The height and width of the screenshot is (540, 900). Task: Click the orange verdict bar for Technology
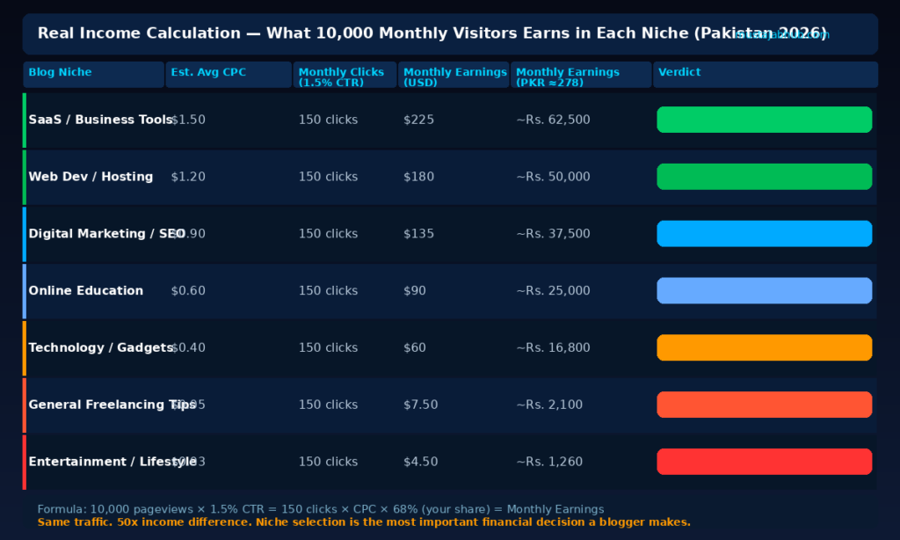[765, 347]
